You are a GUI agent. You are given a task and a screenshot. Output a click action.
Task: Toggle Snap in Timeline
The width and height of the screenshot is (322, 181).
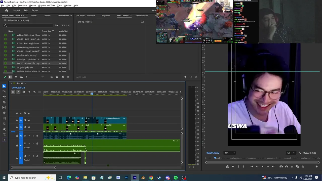click(x=18, y=92)
